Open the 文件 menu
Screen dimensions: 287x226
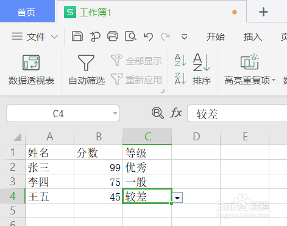(36, 37)
